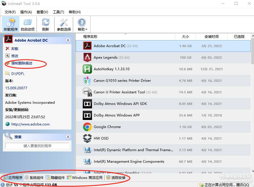The image size is (254, 187).
Task: Click the 刷新 refresh toolbar icon
Action: [x=46, y=24]
